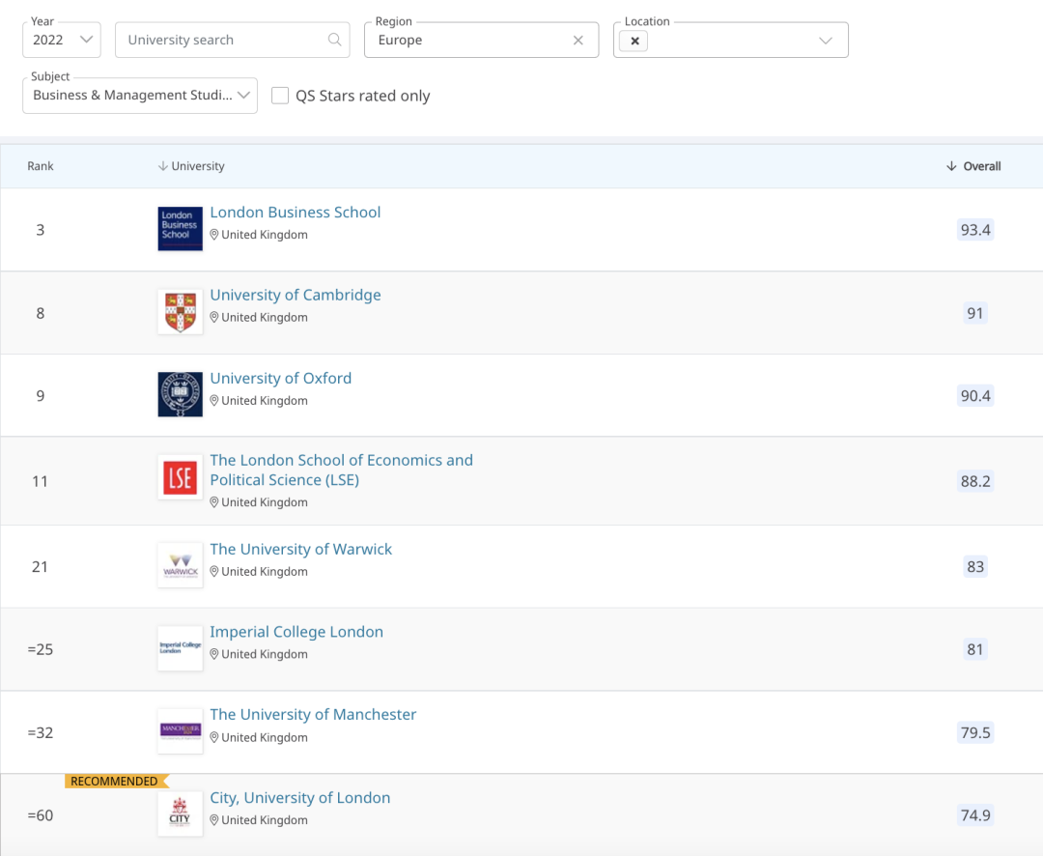Clear the Europe region selection

578,41
